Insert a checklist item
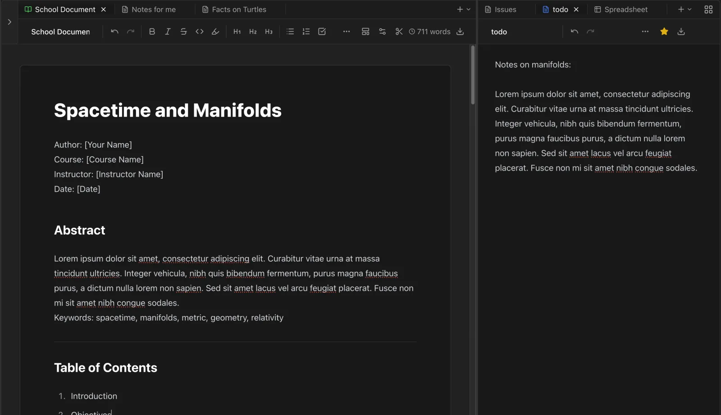 (322, 32)
